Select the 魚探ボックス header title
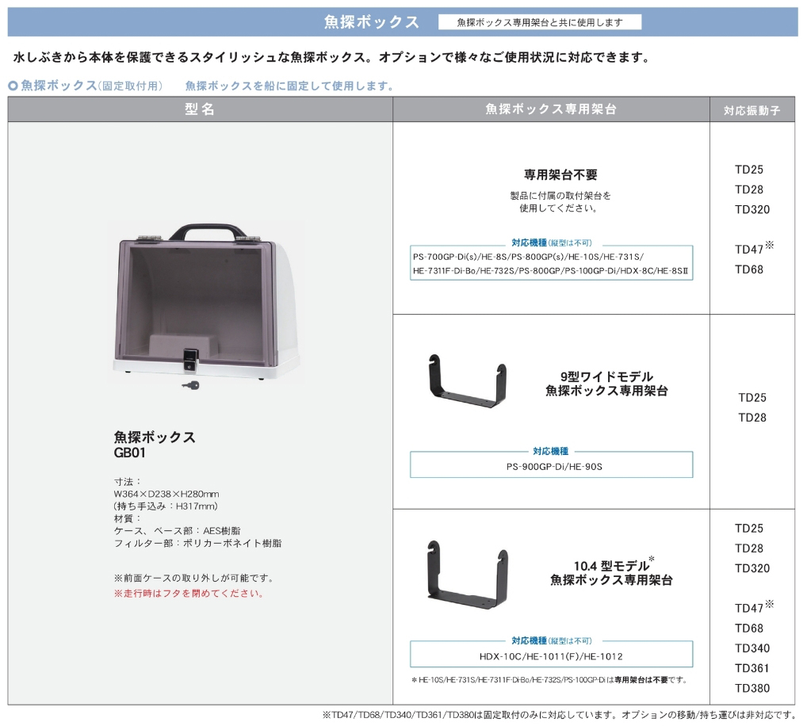Viewport: 807px width, 726px height. tap(372, 22)
